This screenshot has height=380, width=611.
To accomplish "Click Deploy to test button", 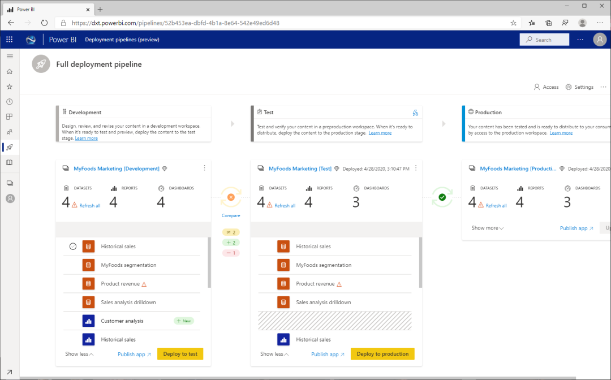I will (x=180, y=354).
